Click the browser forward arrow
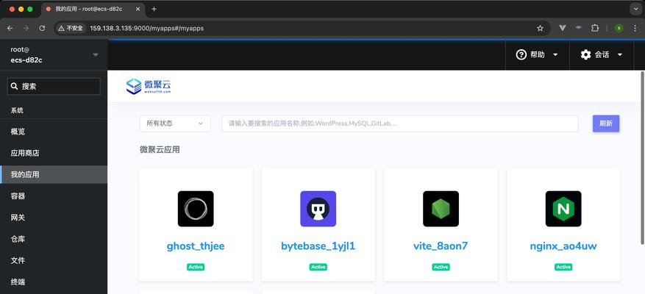645x294 pixels. (x=26, y=29)
